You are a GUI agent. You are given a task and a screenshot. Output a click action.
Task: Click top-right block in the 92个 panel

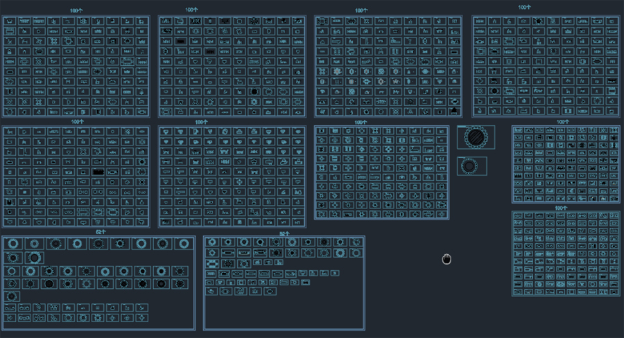point(355,242)
